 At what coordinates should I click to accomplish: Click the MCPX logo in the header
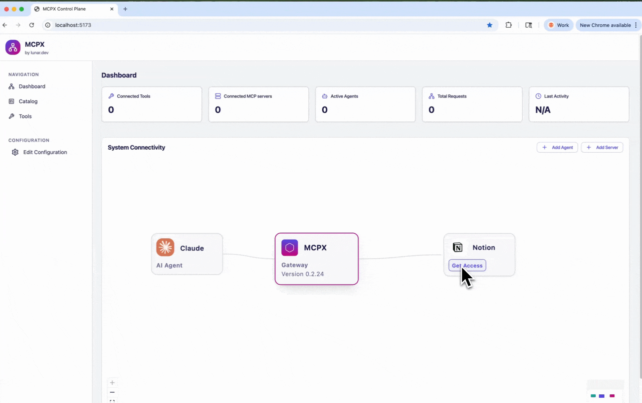[x=13, y=47]
